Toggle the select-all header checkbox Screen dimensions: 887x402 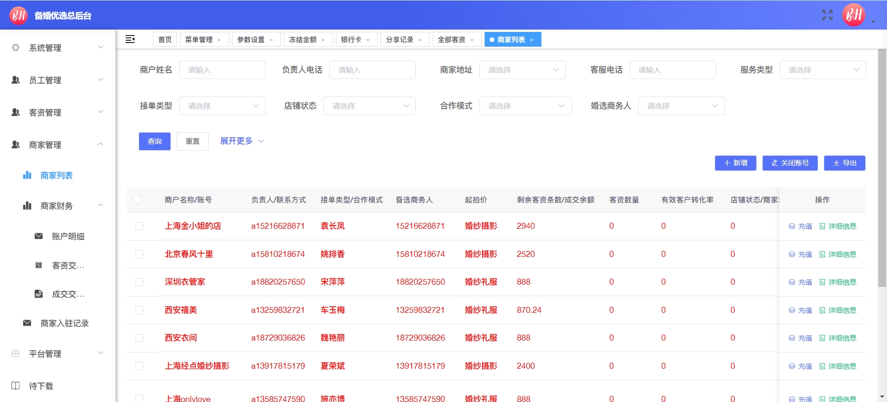137,200
